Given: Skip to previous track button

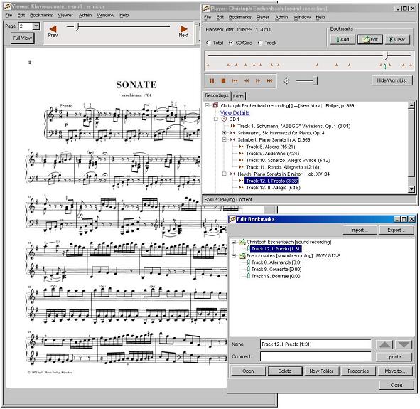Looking at the screenshot, I should click(x=235, y=80).
